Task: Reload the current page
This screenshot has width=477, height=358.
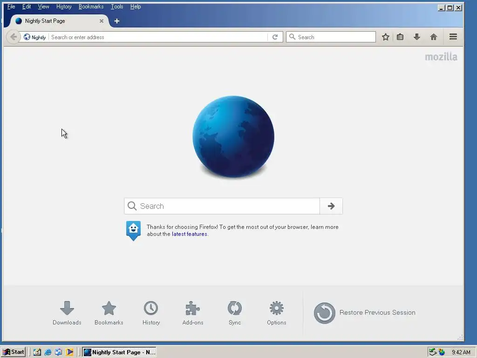Action: [275, 37]
